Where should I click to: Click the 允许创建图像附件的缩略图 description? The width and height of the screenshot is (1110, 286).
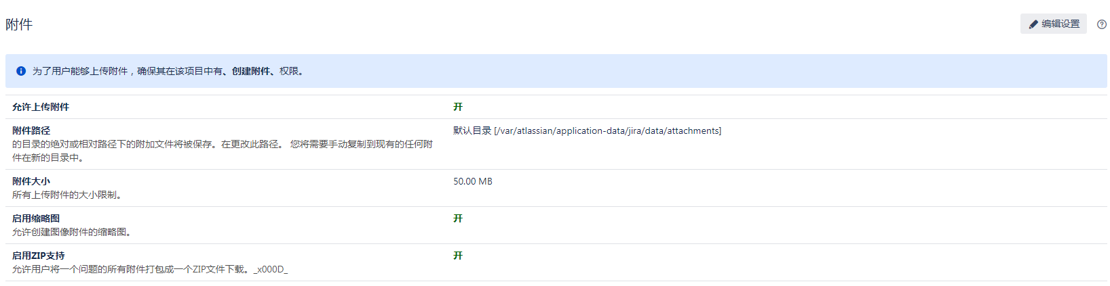pyautogui.click(x=72, y=232)
